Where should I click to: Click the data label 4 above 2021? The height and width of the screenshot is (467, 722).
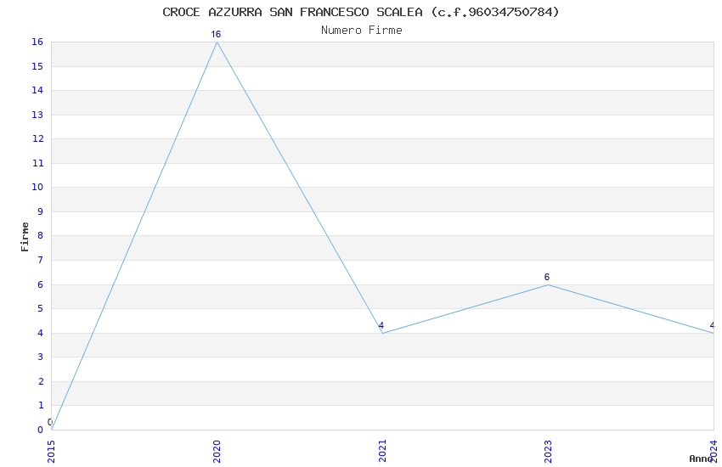click(381, 325)
